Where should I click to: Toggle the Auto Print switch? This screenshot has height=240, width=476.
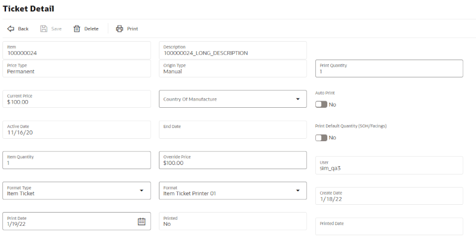321,104
